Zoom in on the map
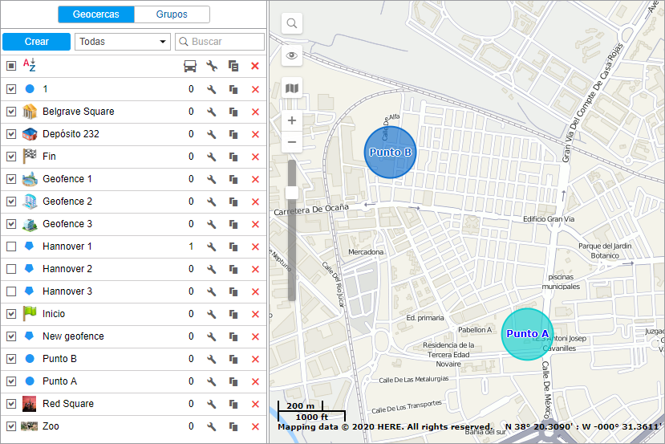The width and height of the screenshot is (665, 444). 292,120
